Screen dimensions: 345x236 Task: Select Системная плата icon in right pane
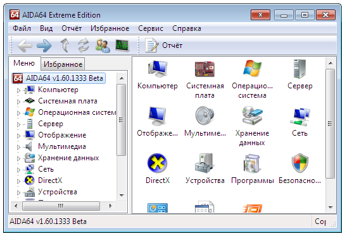(204, 69)
